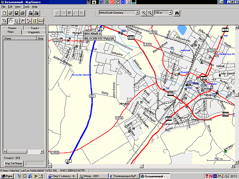239x179 pixels.
Task: Click the Map Set Name button
Action: coord(14,163)
